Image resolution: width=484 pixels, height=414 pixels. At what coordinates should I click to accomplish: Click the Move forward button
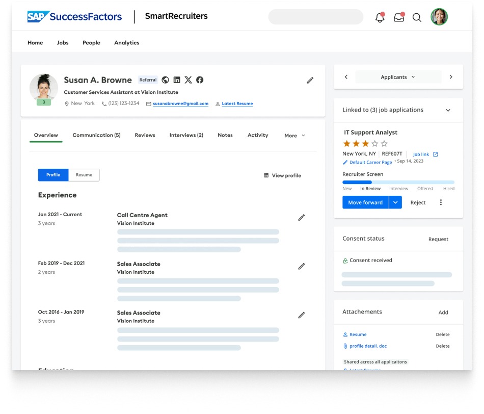pos(365,202)
